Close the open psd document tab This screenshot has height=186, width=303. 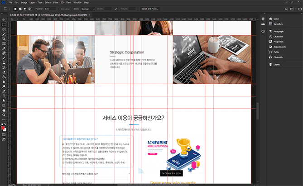tap(89, 15)
